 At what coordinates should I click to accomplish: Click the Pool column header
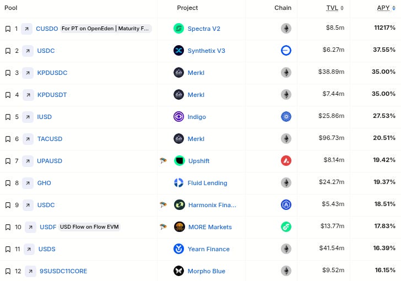11,8
